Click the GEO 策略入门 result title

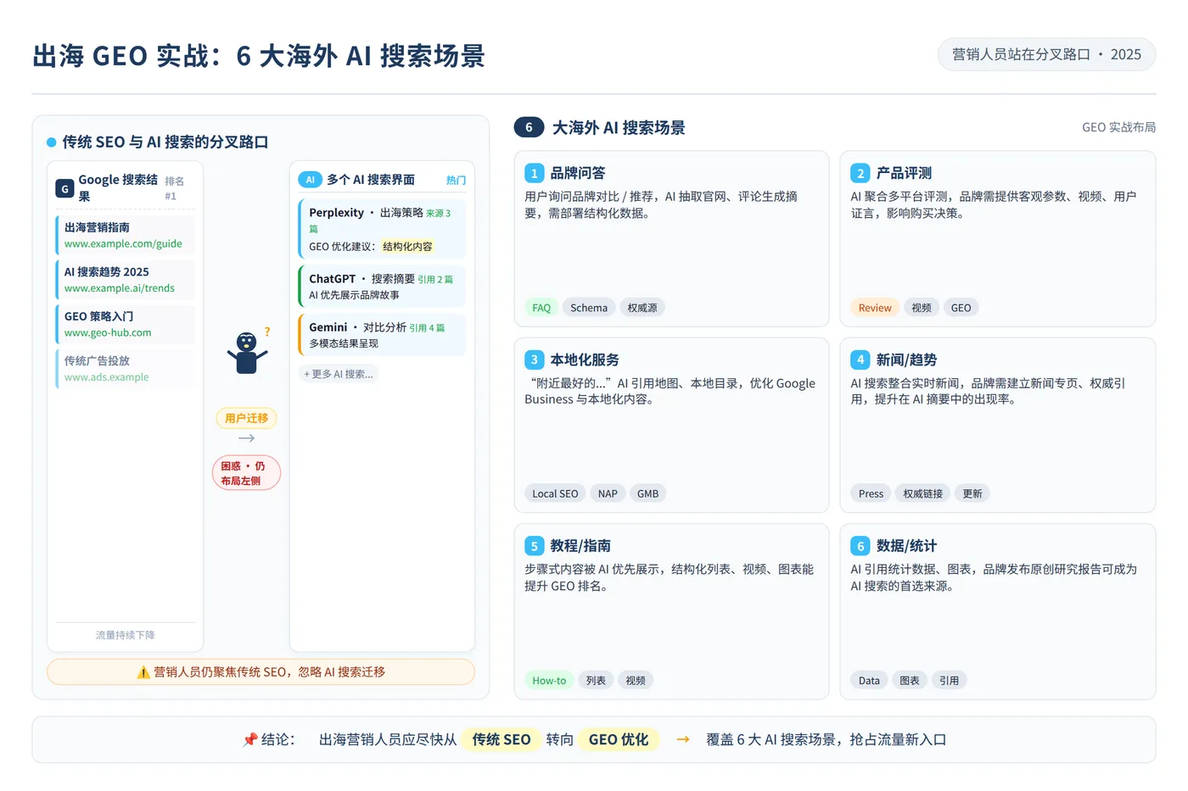99,316
